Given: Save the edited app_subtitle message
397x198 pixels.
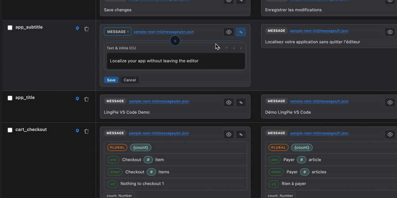Looking at the screenshot, I should 111,80.
